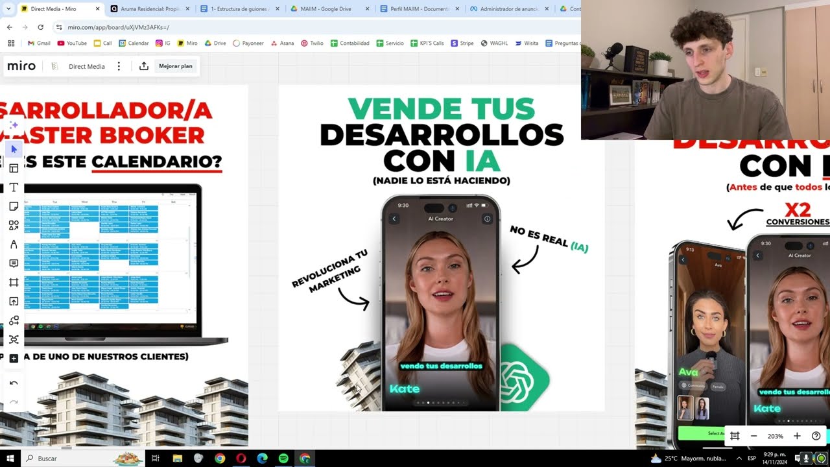The height and width of the screenshot is (467, 830).
Task: Open the IG bookmark
Action: pos(163,43)
